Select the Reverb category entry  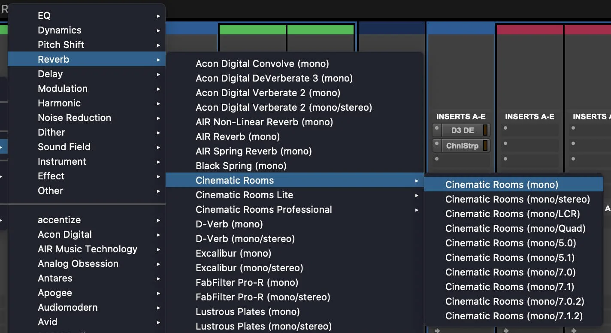(x=87, y=59)
